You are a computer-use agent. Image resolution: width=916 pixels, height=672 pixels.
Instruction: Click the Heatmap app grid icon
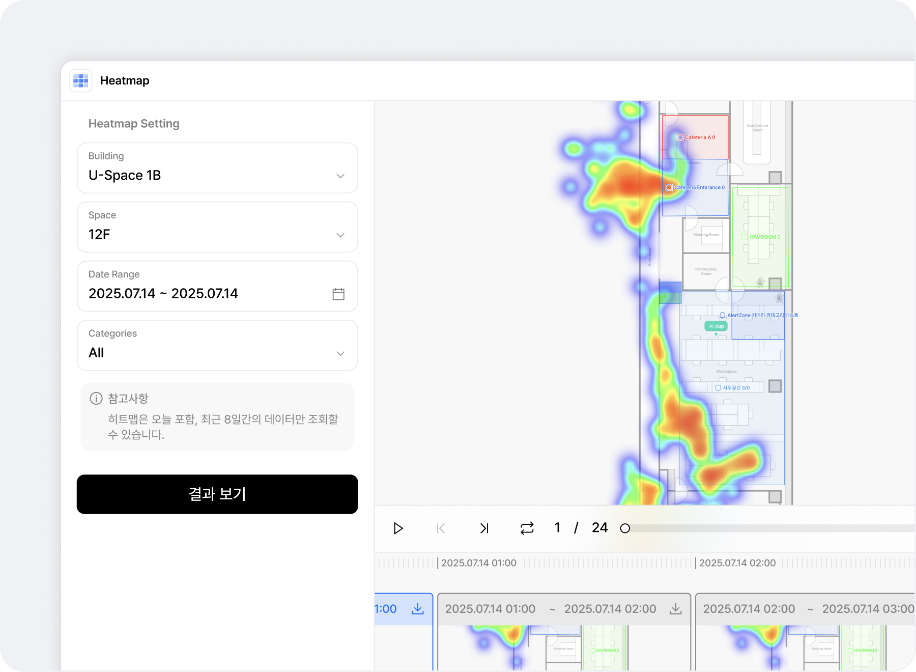coord(80,80)
